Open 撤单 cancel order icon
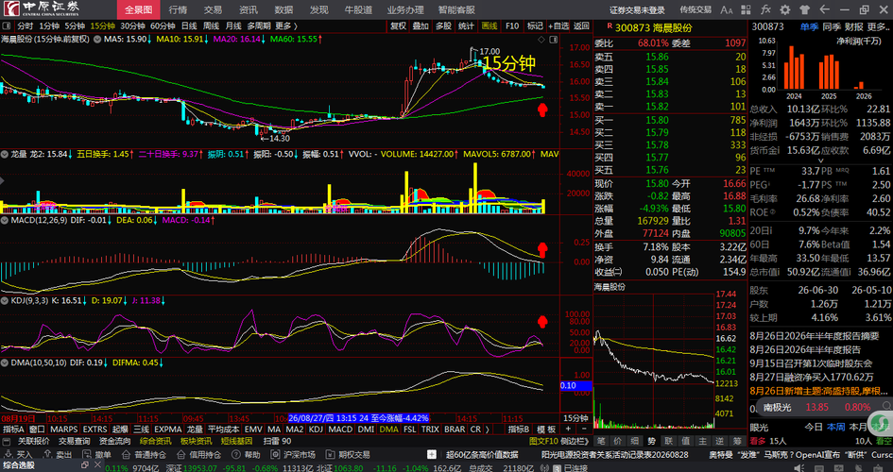This screenshot has width=893, height=472. [87, 454]
